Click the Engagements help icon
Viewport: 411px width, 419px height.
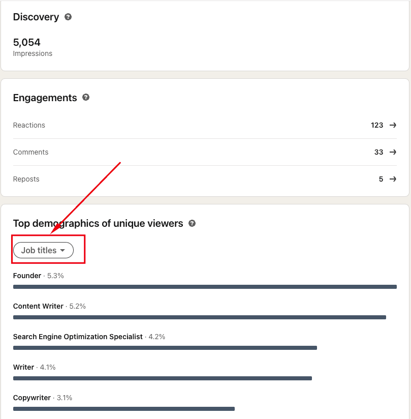click(x=86, y=98)
